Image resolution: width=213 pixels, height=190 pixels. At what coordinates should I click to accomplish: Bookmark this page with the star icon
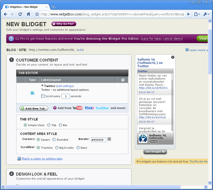(37, 14)
